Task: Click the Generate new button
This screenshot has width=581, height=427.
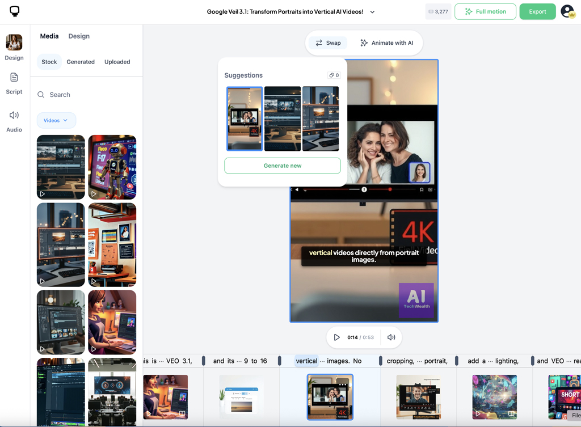Action: click(283, 166)
